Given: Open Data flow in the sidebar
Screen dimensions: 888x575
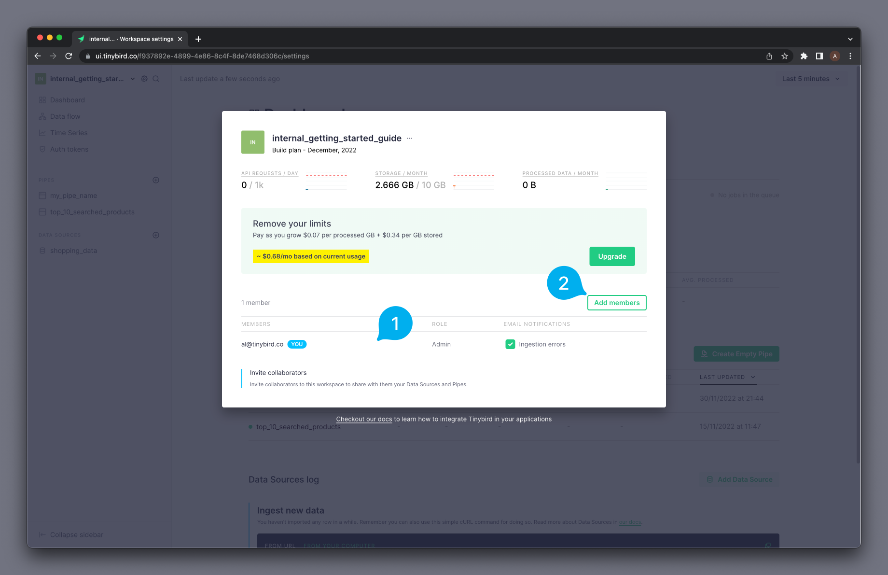Looking at the screenshot, I should [65, 116].
